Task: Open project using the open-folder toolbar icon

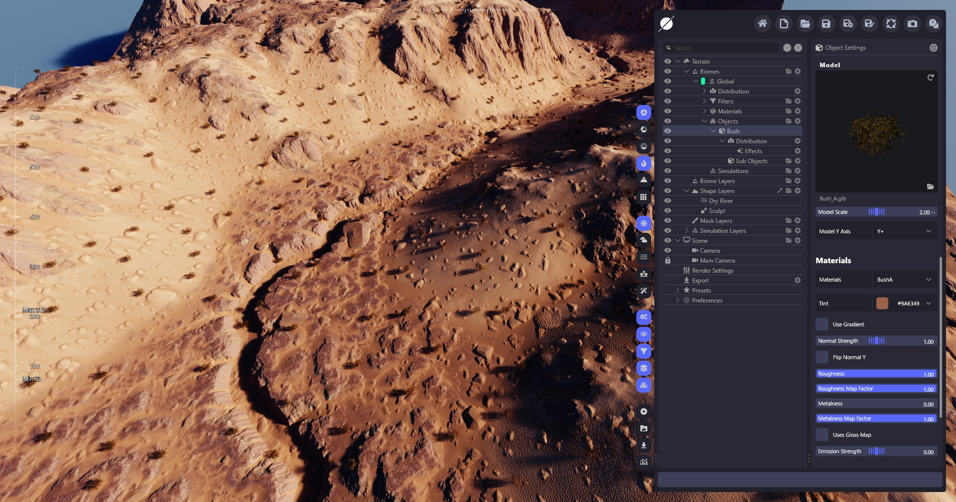Action: 805,23
